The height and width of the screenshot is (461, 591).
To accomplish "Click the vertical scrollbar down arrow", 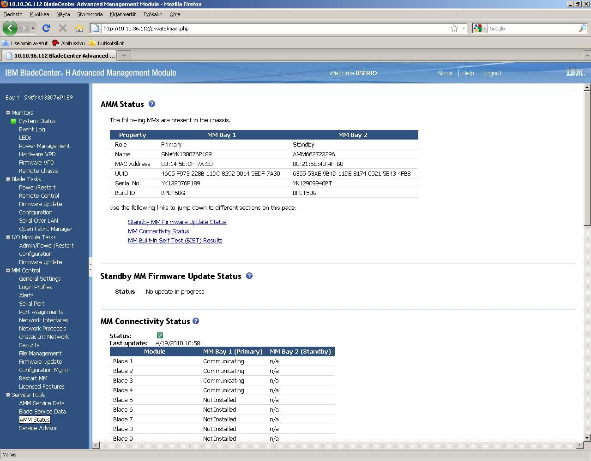I will click(587, 438).
